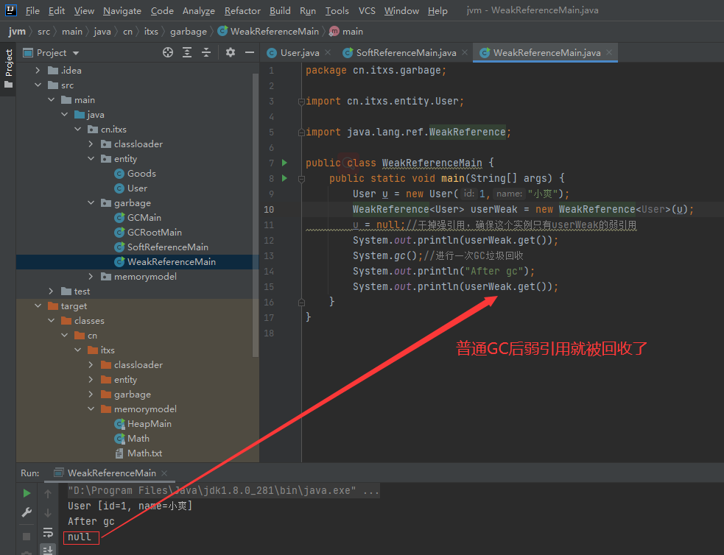Close the SoftReferenceMain.java tab
This screenshot has width=724, height=555.
click(465, 52)
